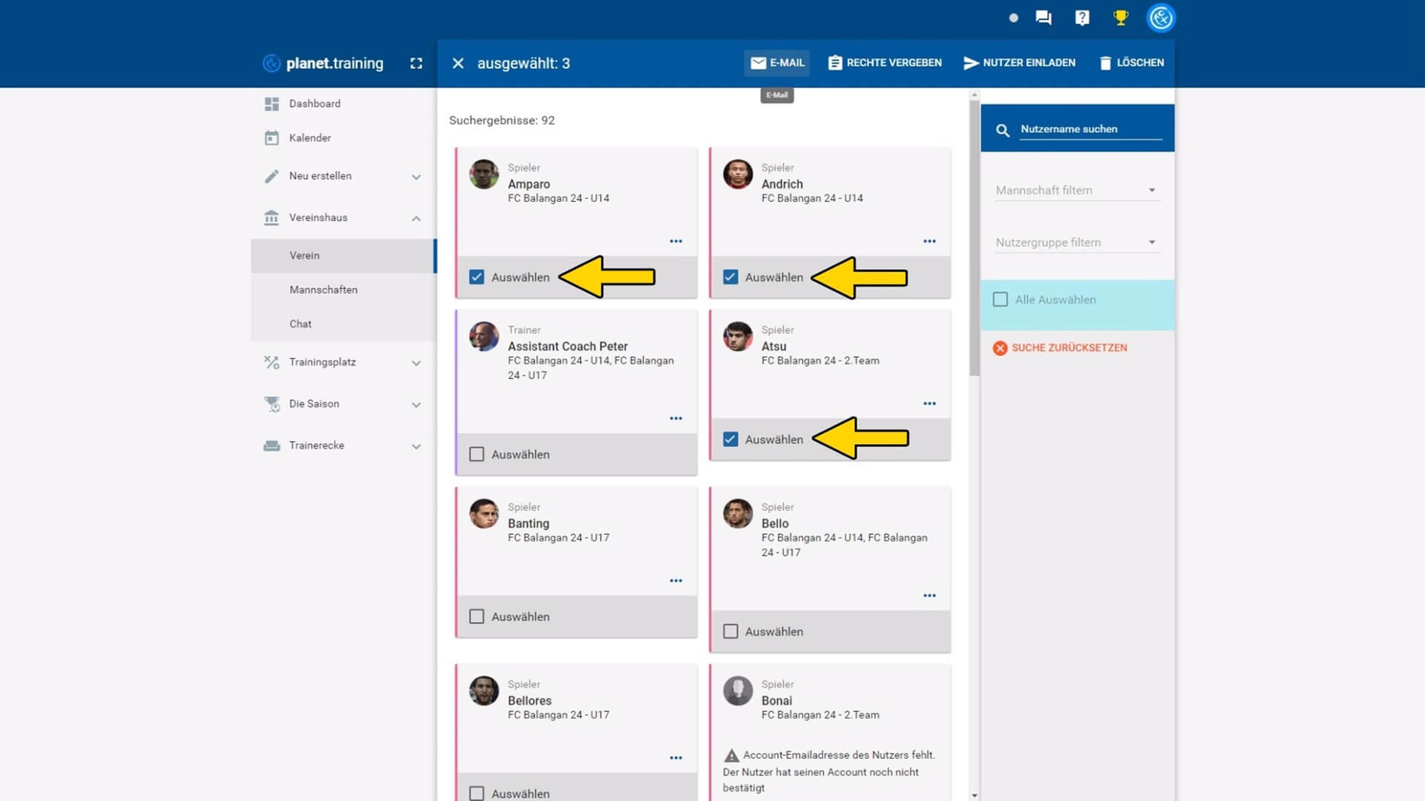The width and height of the screenshot is (1425, 801).
Task: Open the three-dots menu on Atsu's card
Action: tap(929, 403)
